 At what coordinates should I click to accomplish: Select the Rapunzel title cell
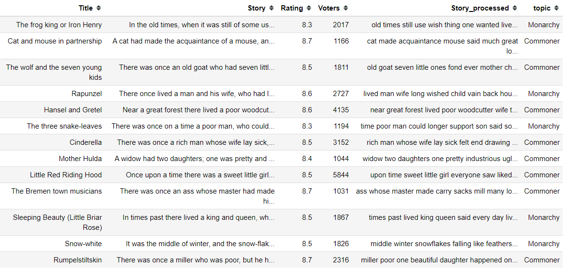click(x=87, y=94)
